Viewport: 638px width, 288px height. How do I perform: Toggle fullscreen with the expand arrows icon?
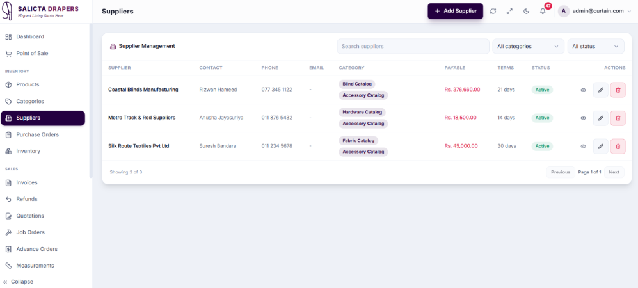[x=509, y=12]
